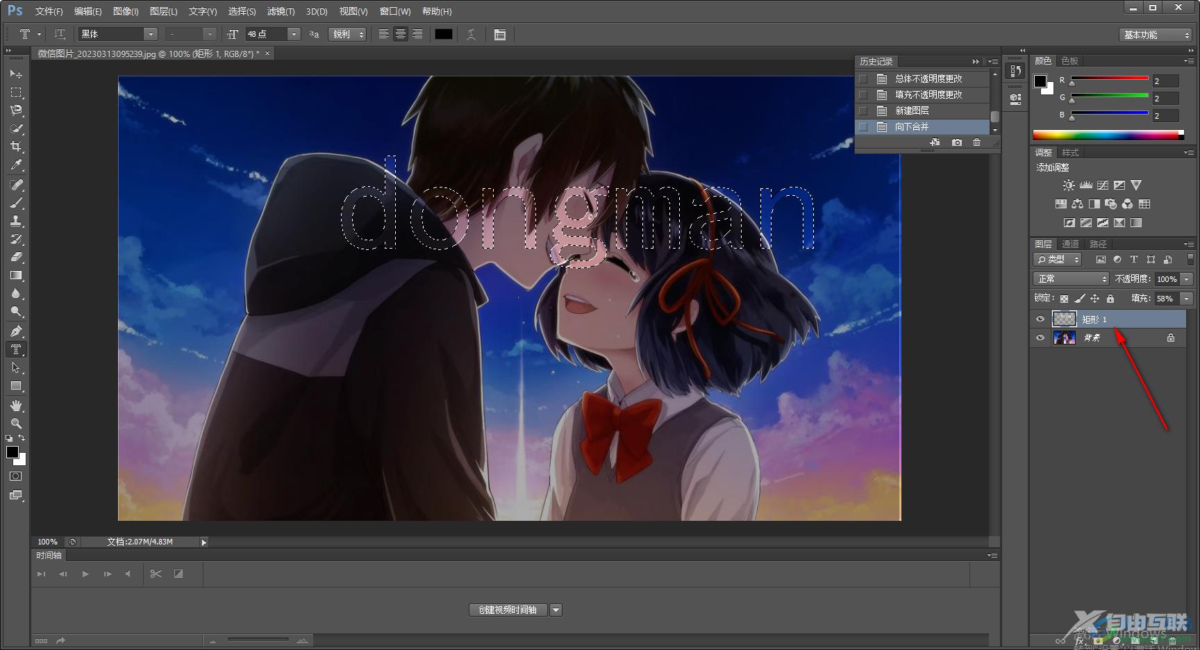Open fill percentage dropdown arrow
Image resolution: width=1200 pixels, height=650 pixels.
point(1187,299)
